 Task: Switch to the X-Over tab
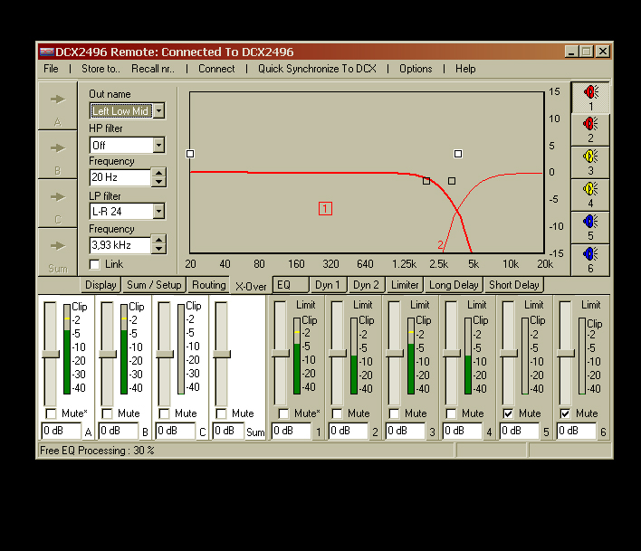click(x=251, y=286)
